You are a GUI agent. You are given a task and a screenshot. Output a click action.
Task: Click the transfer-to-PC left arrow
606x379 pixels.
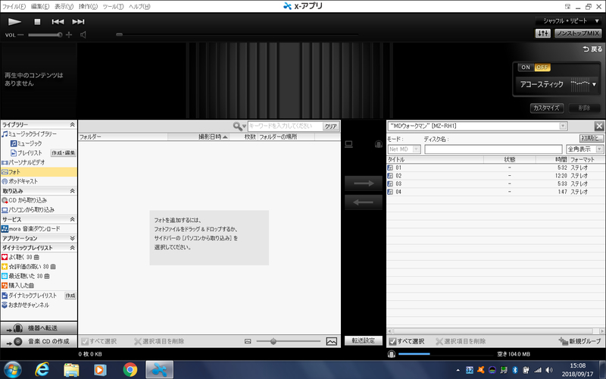tap(364, 202)
